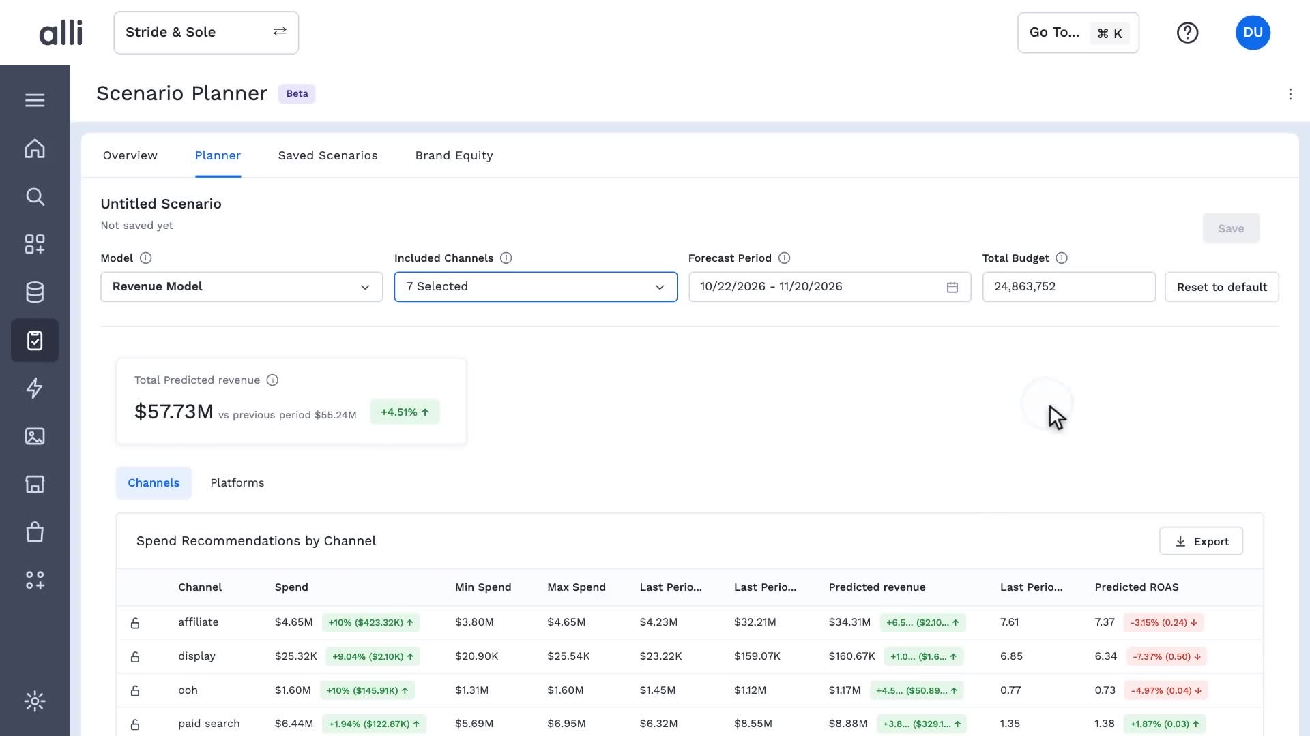Open the grid-plus apps icon in sidebar
1310x736 pixels.
pos(35,245)
